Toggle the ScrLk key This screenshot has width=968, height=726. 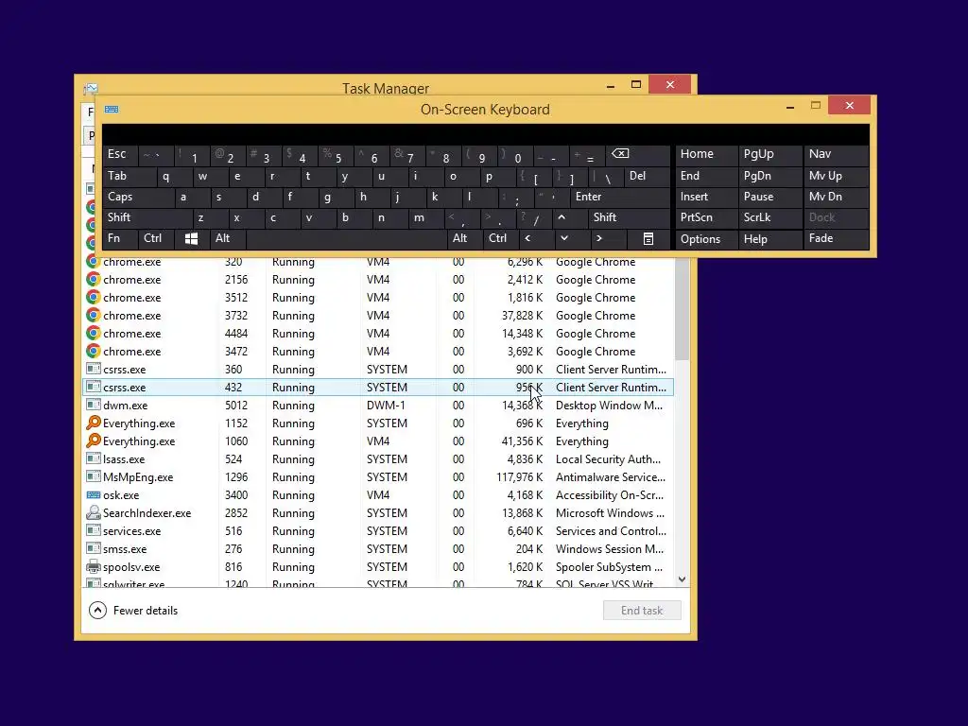click(769, 217)
